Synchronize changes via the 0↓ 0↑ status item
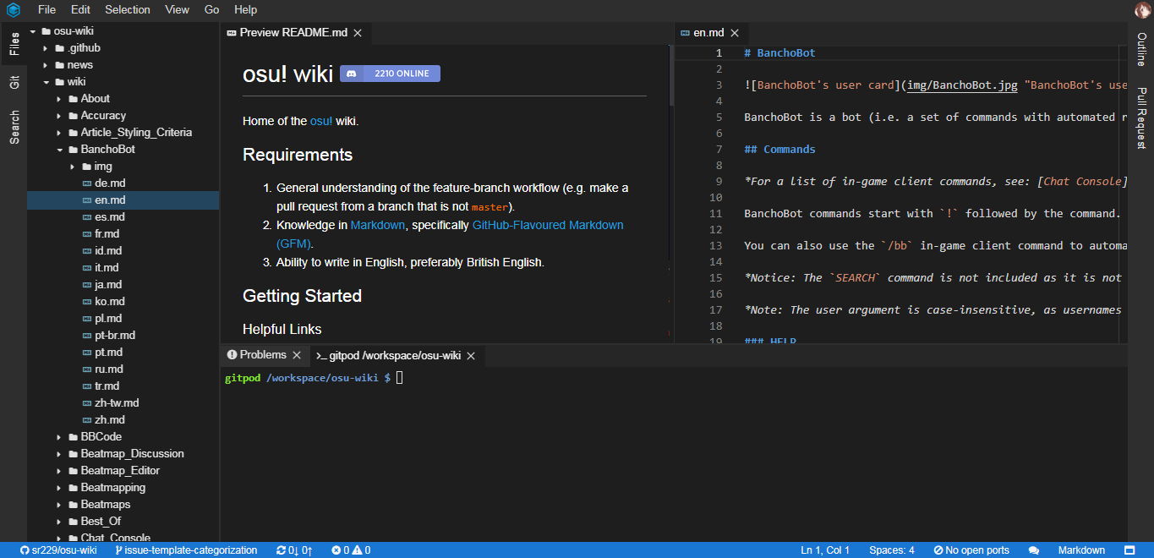 [294, 550]
